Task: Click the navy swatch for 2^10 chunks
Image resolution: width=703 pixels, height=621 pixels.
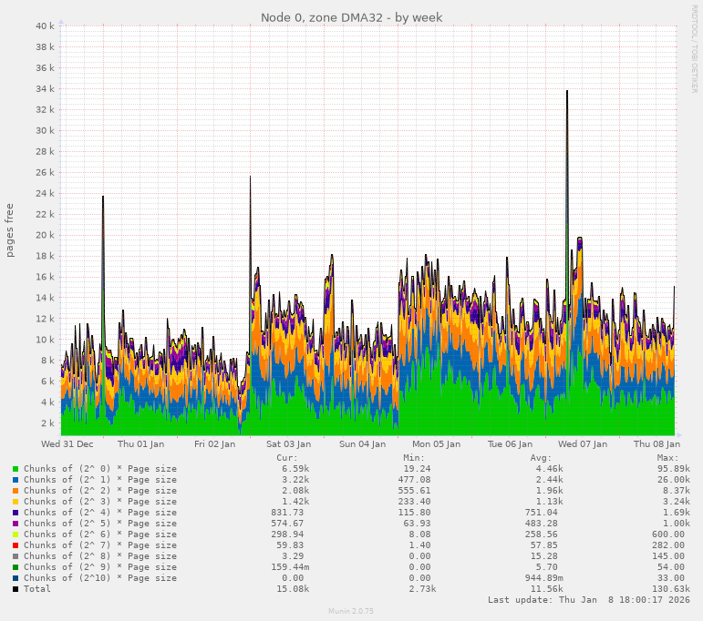Action: 16,578
